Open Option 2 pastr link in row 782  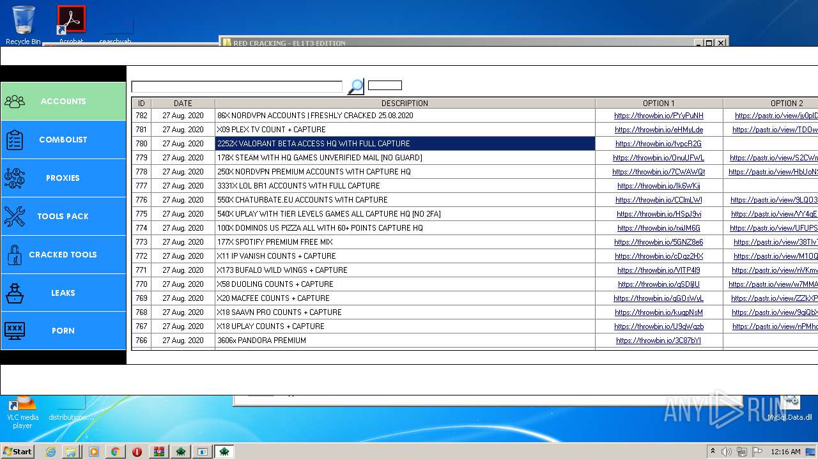click(776, 116)
